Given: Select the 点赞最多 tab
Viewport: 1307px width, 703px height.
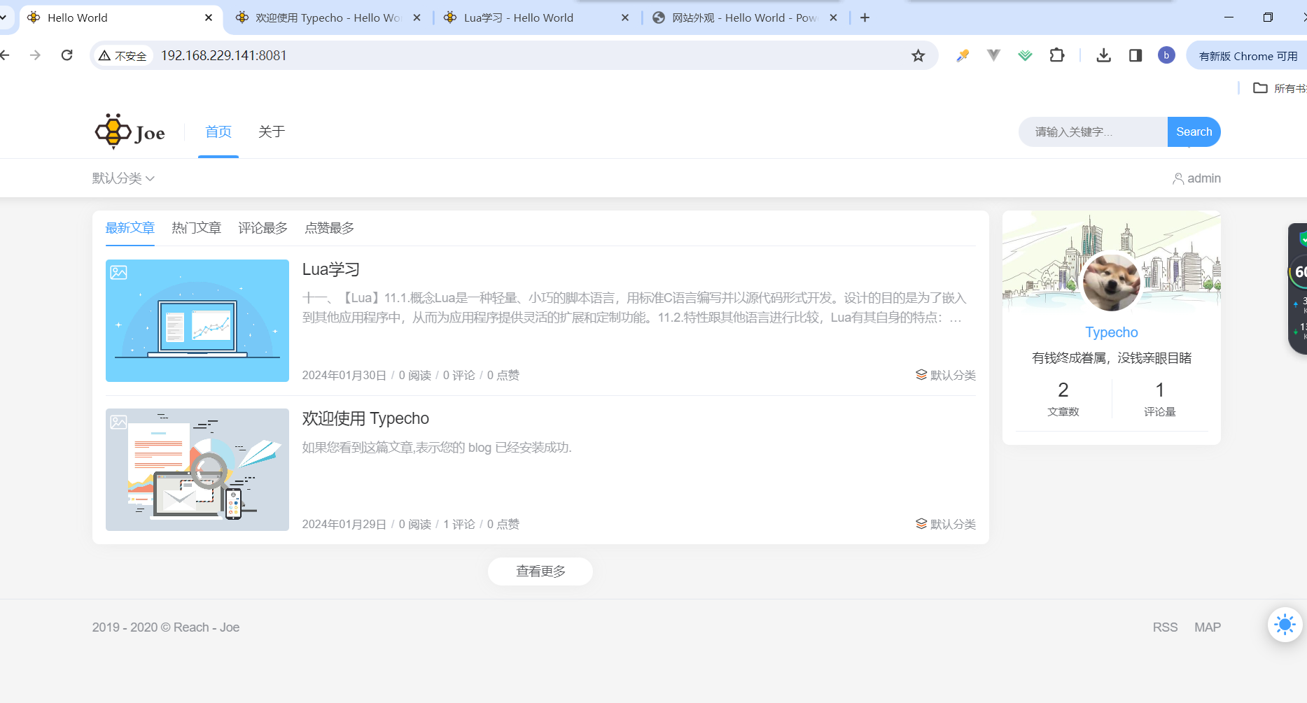Looking at the screenshot, I should [x=329, y=228].
